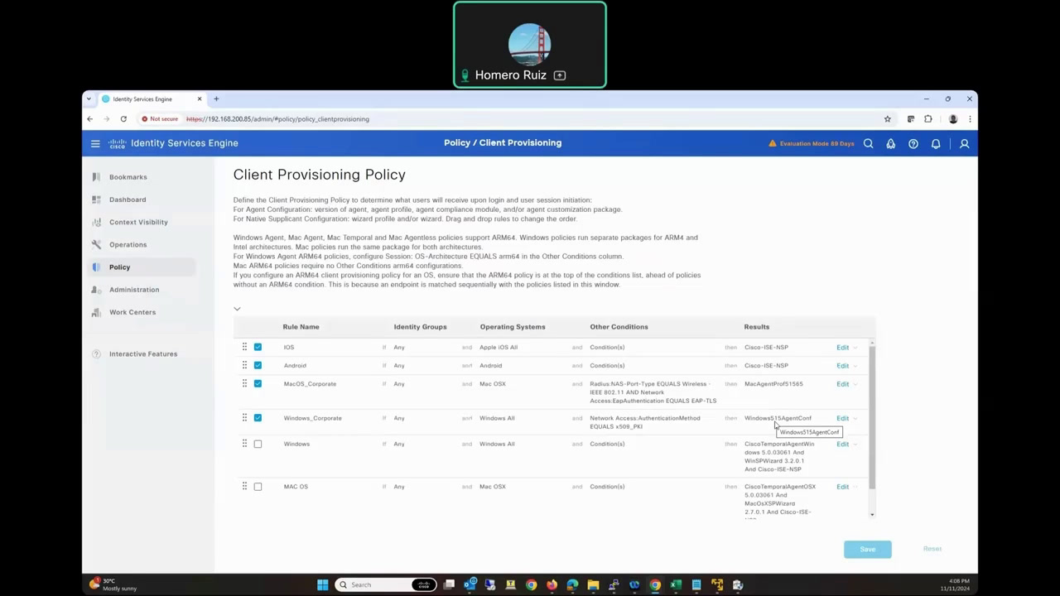
Task: Click the browser address bar URL
Action: [277, 119]
